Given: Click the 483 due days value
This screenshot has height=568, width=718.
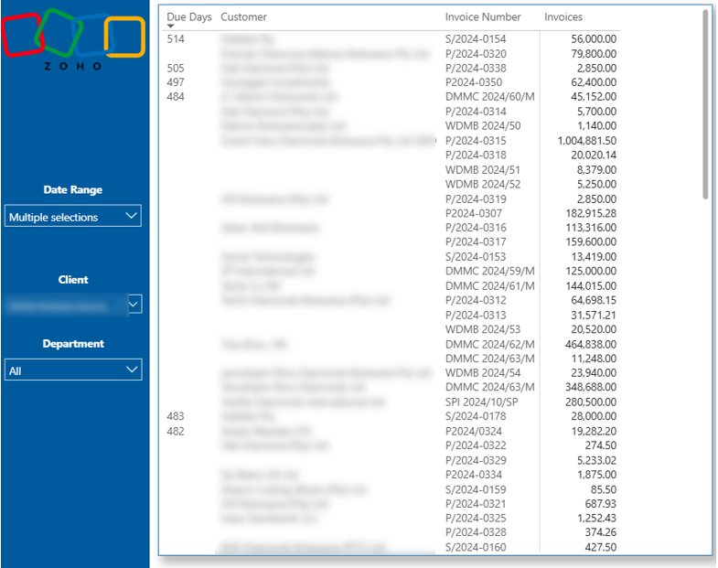Looking at the screenshot, I should pyautogui.click(x=176, y=416).
